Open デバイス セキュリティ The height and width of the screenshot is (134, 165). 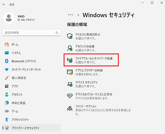86,82
